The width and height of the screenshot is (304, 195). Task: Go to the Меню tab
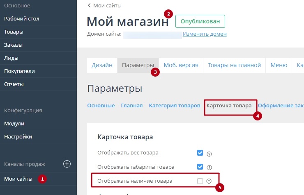(x=279, y=65)
